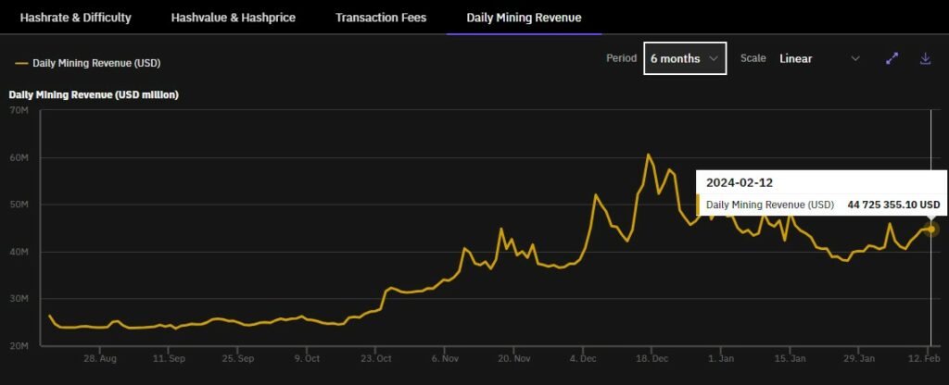Screen dimensions: 949x385
Task: Click the 2024-02-12 tooltip date
Action: point(740,183)
